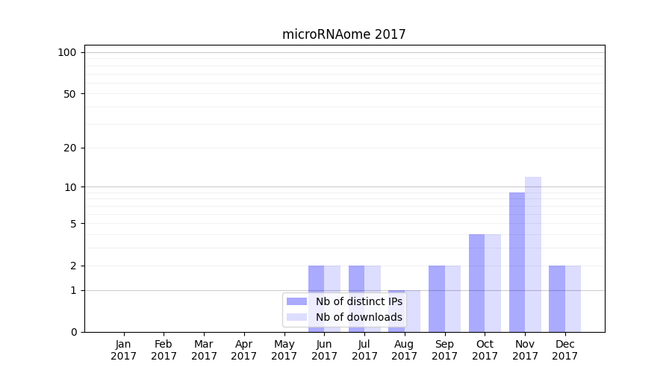Select the 'Nb of downloads' legend label

click(x=358, y=317)
